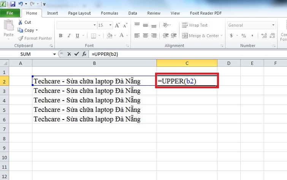Expand the General number format dropdown
The height and width of the screenshot is (180, 287).
coord(273,25)
